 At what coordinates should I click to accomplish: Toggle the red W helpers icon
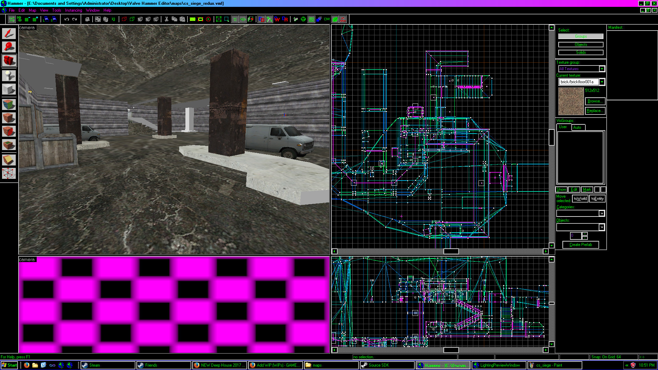pos(277,19)
